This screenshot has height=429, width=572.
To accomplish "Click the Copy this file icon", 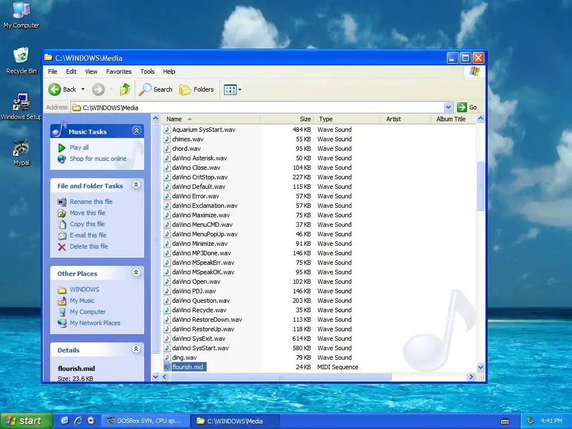I will (x=62, y=225).
